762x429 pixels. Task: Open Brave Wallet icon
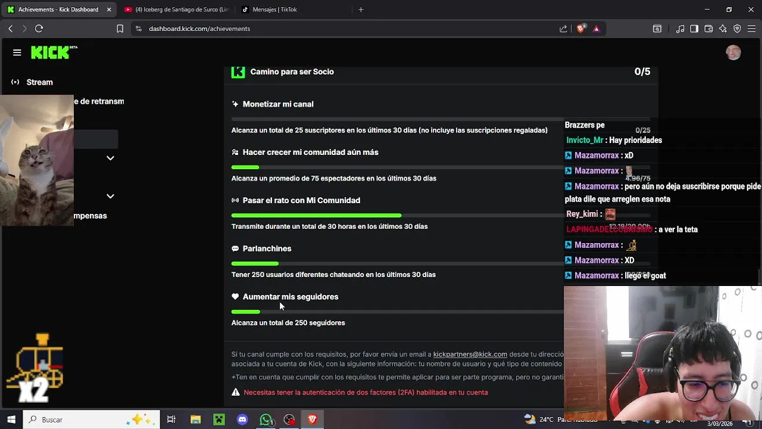pyautogui.click(x=708, y=28)
